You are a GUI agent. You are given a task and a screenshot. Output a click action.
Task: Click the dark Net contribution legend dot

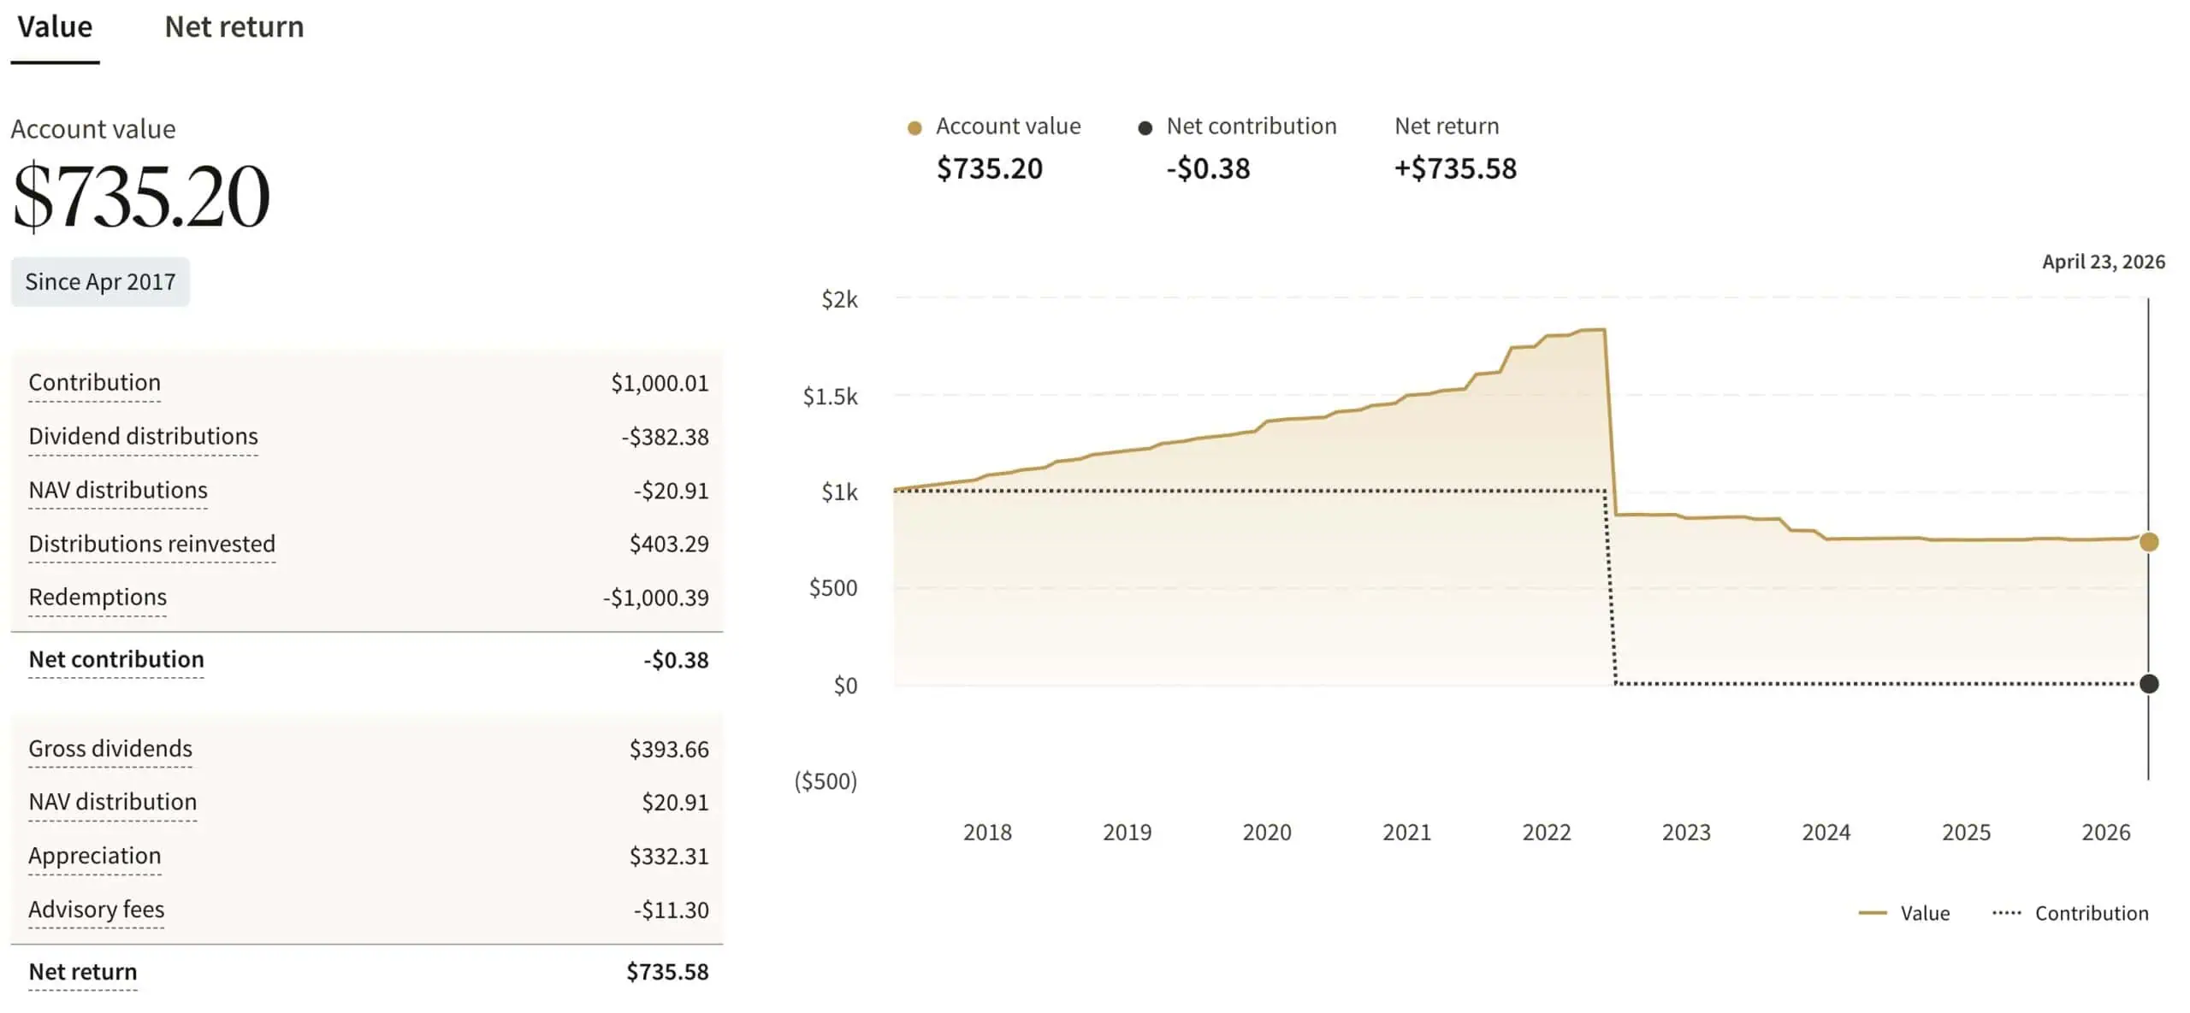(1145, 128)
